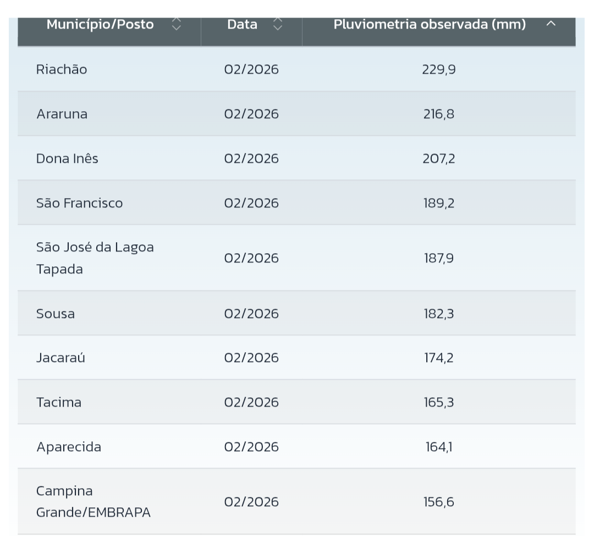The image size is (594, 536).
Task: Select the 207,2 rainfall value
Action: pyautogui.click(x=438, y=159)
